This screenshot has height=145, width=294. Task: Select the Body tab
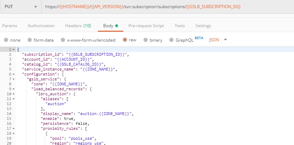111,26
